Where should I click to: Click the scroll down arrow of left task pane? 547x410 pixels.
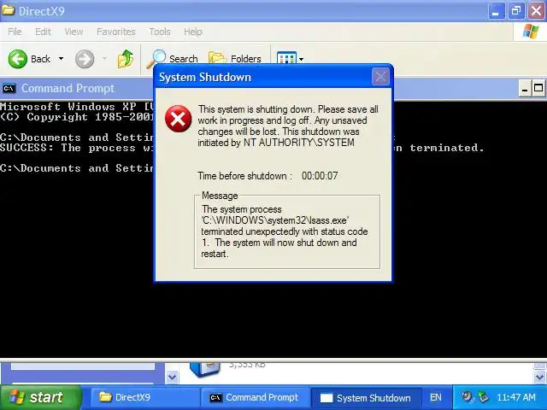click(x=173, y=377)
